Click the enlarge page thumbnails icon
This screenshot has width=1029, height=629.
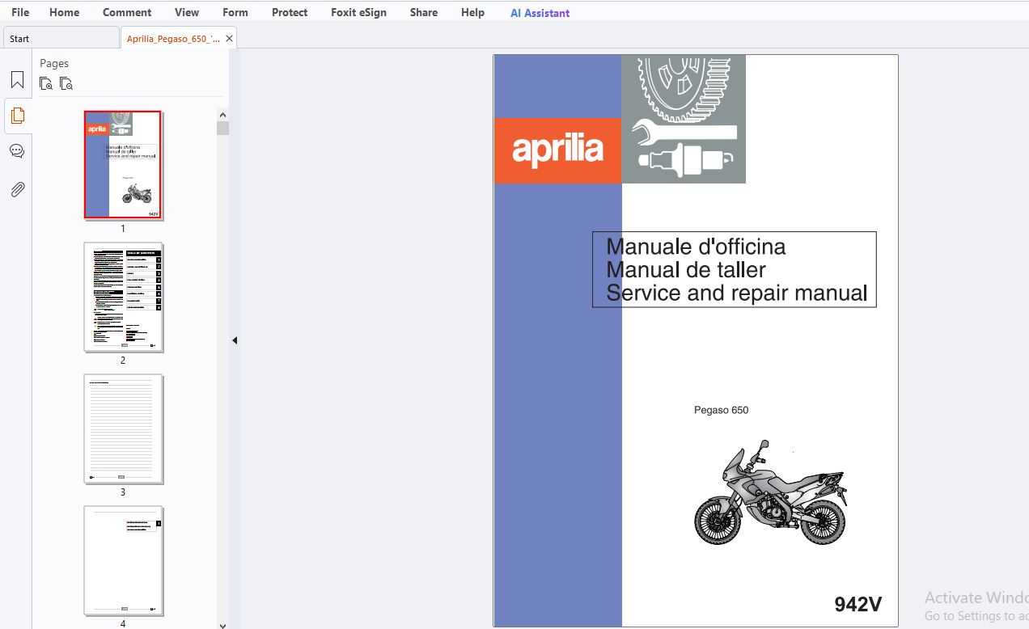[x=46, y=83]
